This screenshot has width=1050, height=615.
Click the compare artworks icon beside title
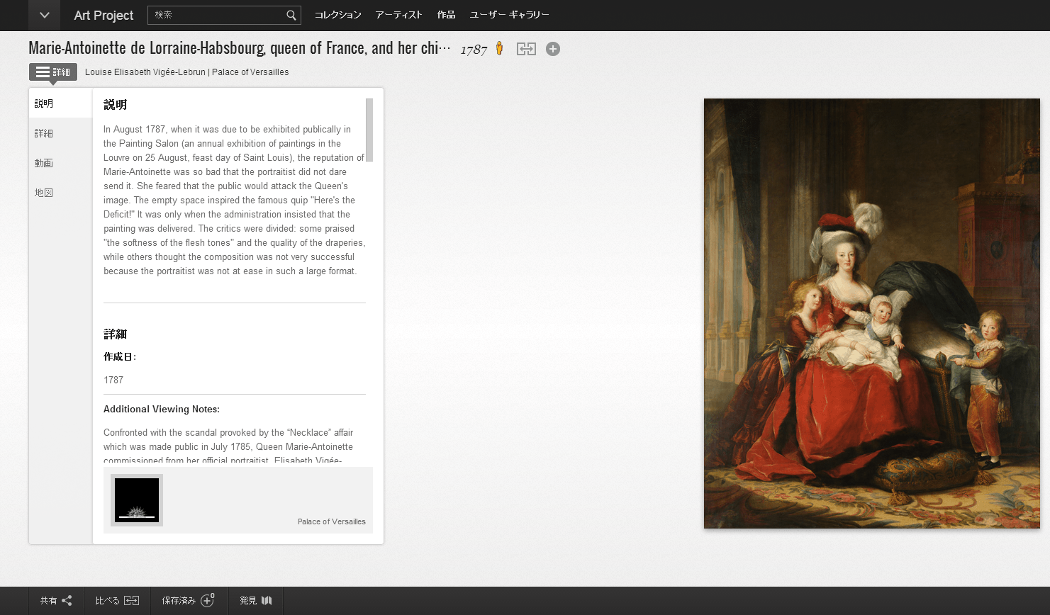pos(526,49)
